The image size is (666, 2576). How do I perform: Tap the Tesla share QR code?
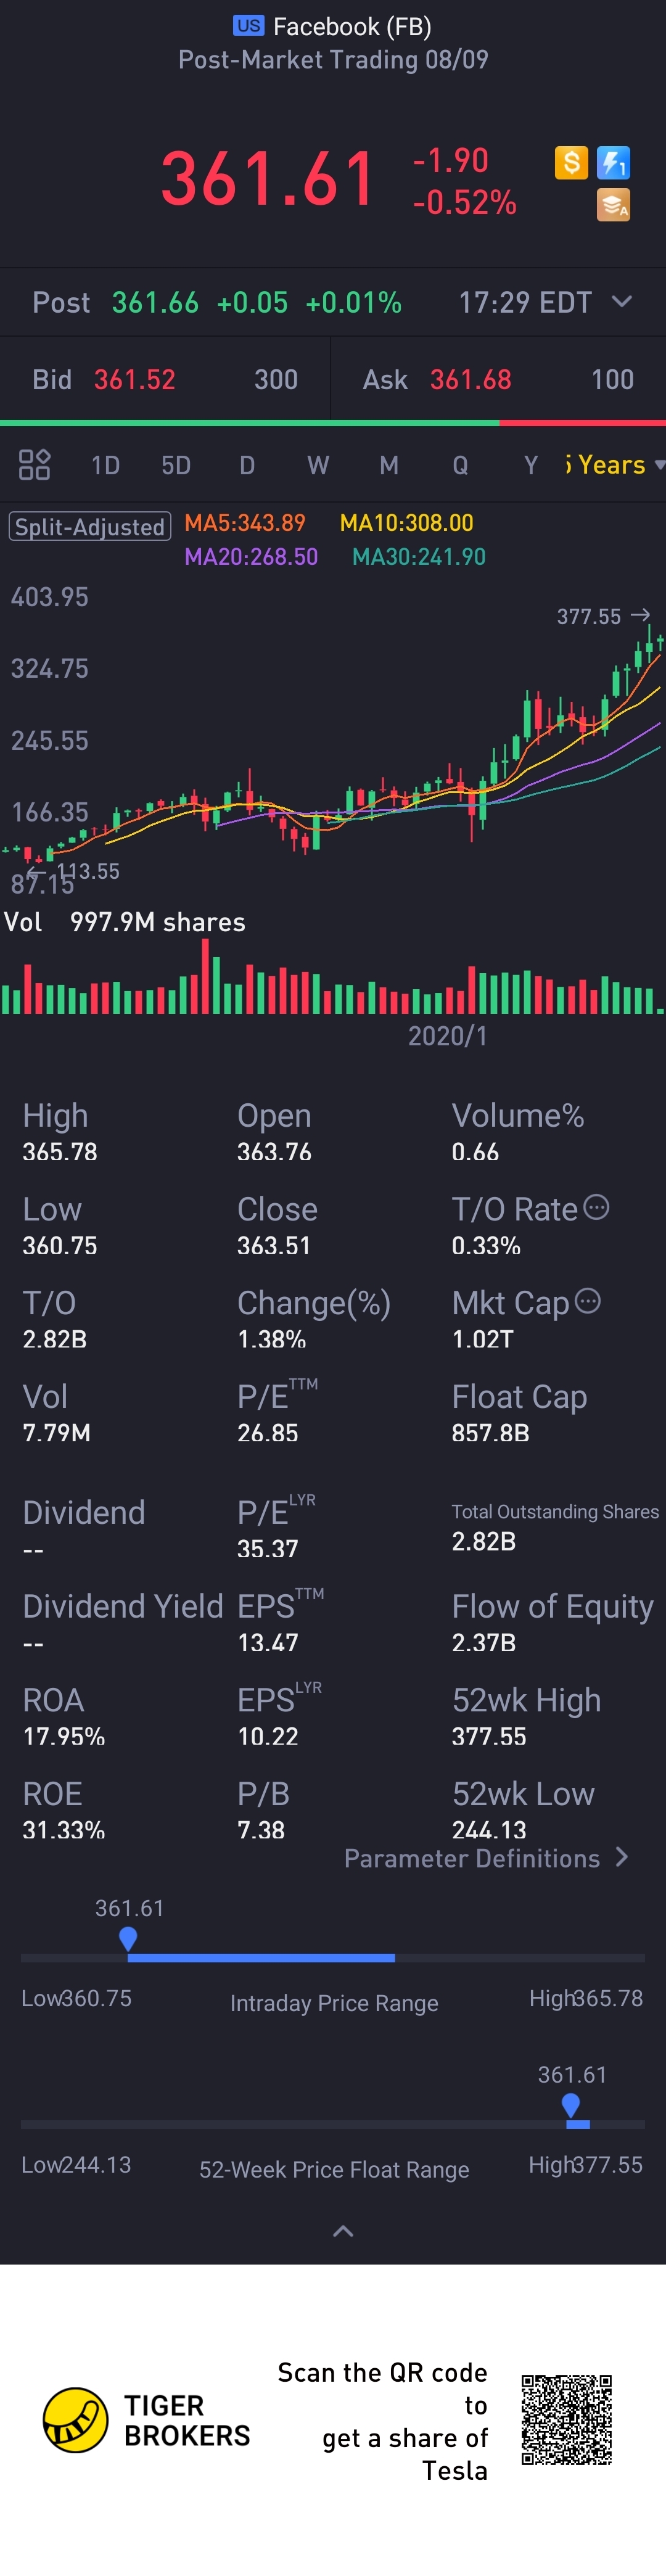[566, 2420]
